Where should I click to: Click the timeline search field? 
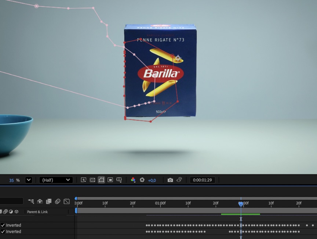pyautogui.click(x=11, y=201)
